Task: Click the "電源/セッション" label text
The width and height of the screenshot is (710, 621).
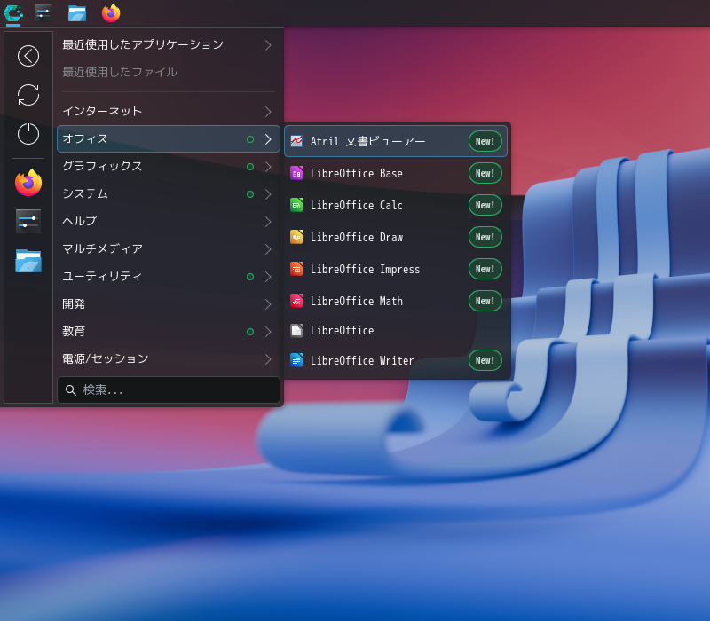Action: pos(106,359)
